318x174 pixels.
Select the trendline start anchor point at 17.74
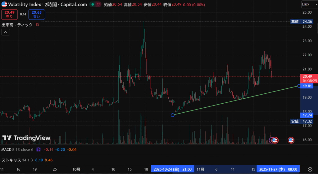173,115
